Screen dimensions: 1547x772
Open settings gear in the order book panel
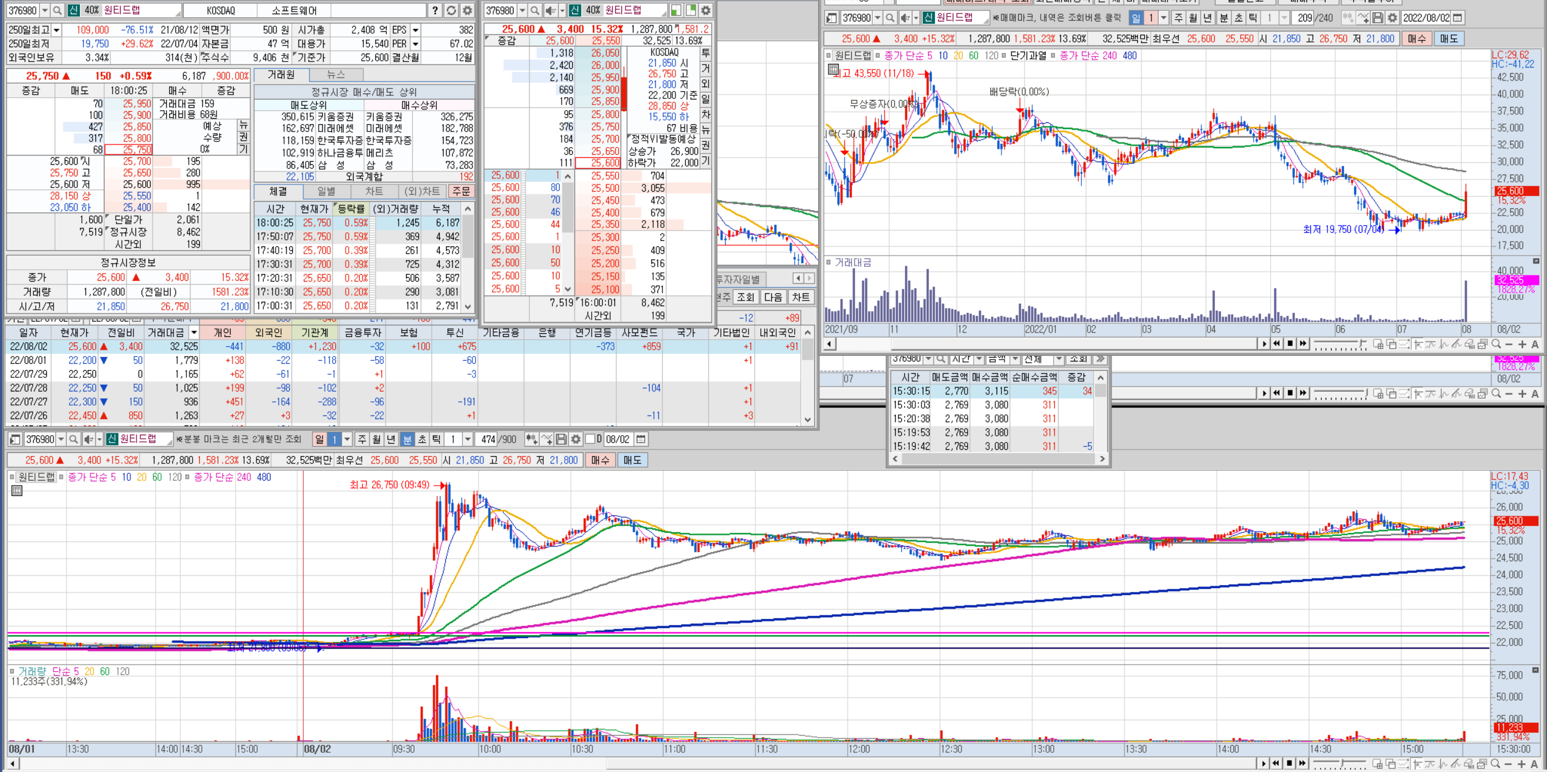tap(706, 10)
